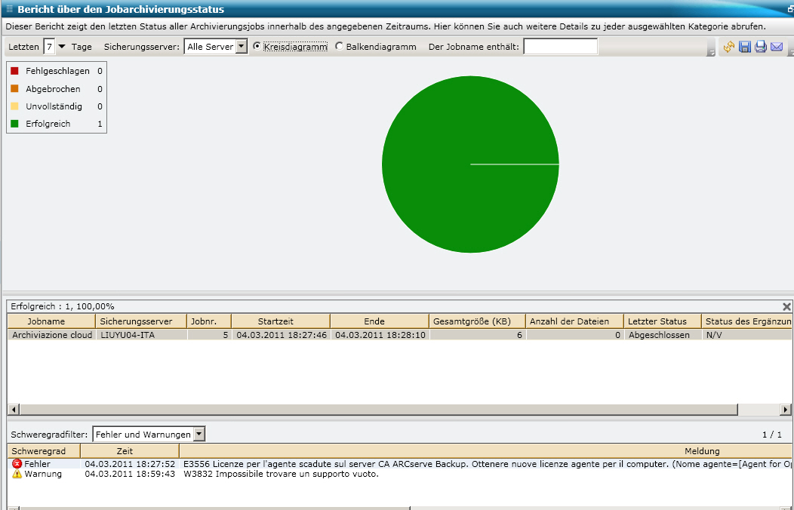Click the green Erfolgreich legend swatch
Viewport: 794px width, 510px height.
tap(14, 124)
